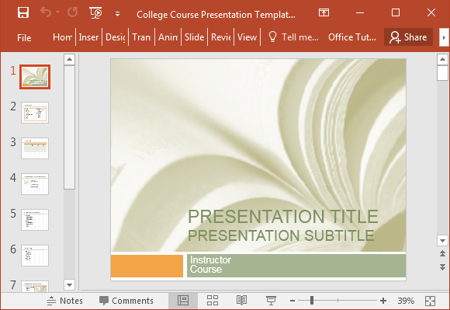Start slideshow from beginning icon
Screen dimensions: 450x310
96,13
